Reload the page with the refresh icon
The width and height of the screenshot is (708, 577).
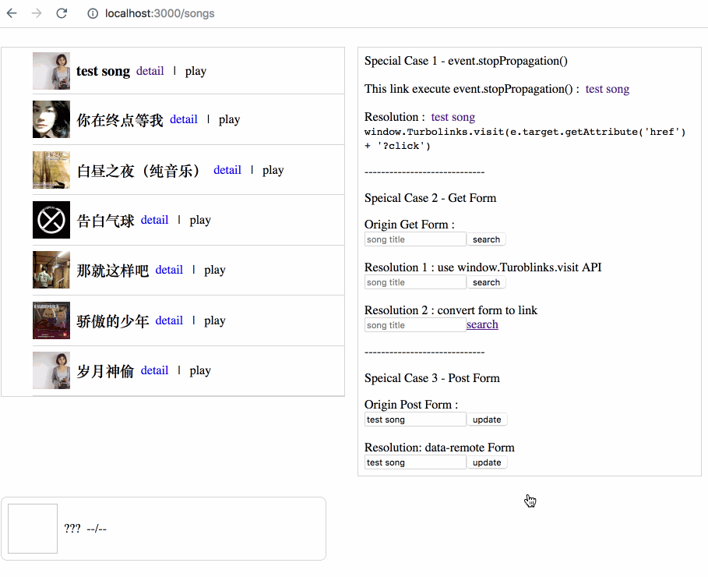tap(62, 13)
